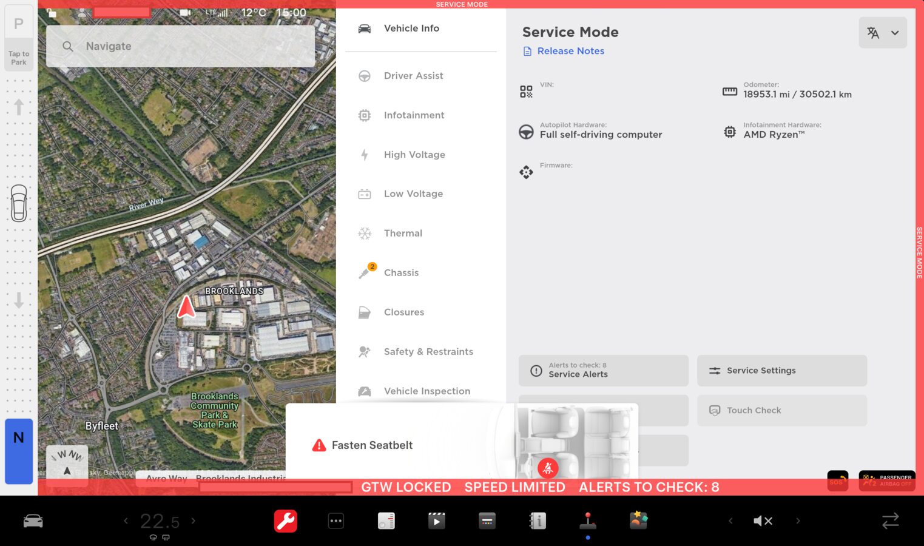Unmute the volume speaker icon
This screenshot has height=546, width=924.
pos(763,521)
